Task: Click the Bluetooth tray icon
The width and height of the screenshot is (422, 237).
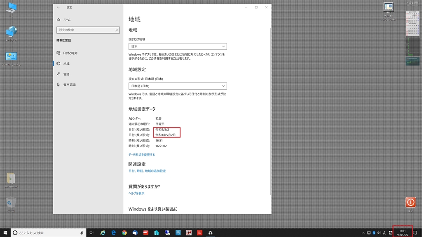Action: pos(374,233)
